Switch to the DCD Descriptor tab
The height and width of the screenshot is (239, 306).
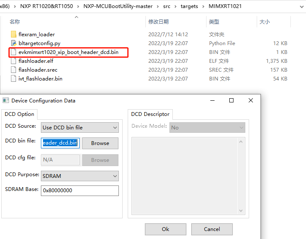[x=150, y=114]
